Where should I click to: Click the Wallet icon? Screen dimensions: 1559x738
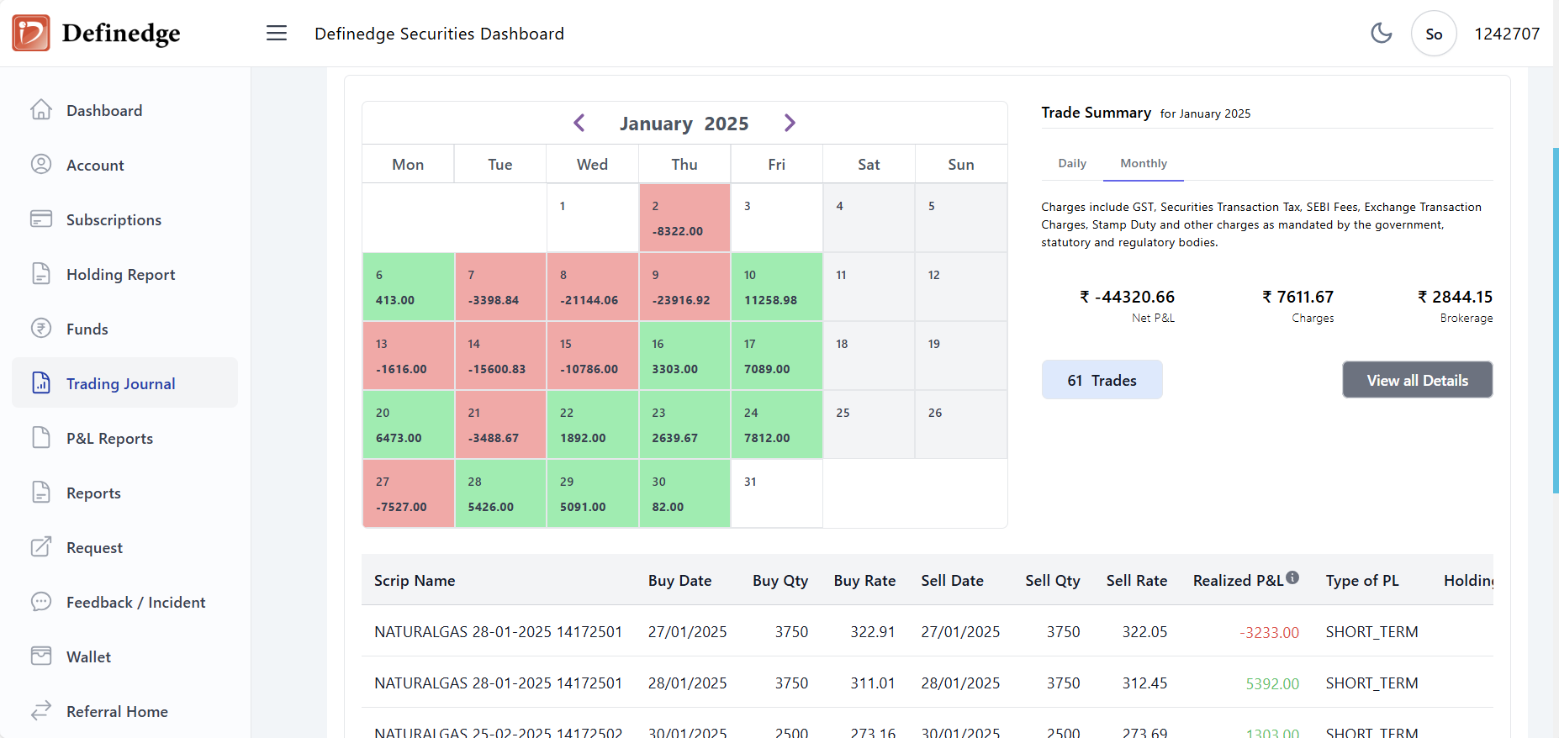pyautogui.click(x=41, y=656)
